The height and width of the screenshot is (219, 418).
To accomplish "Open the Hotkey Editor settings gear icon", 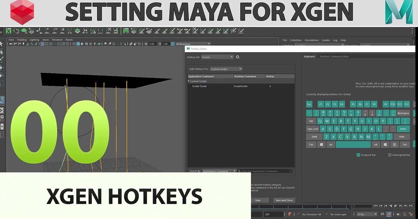I will click(238, 57).
